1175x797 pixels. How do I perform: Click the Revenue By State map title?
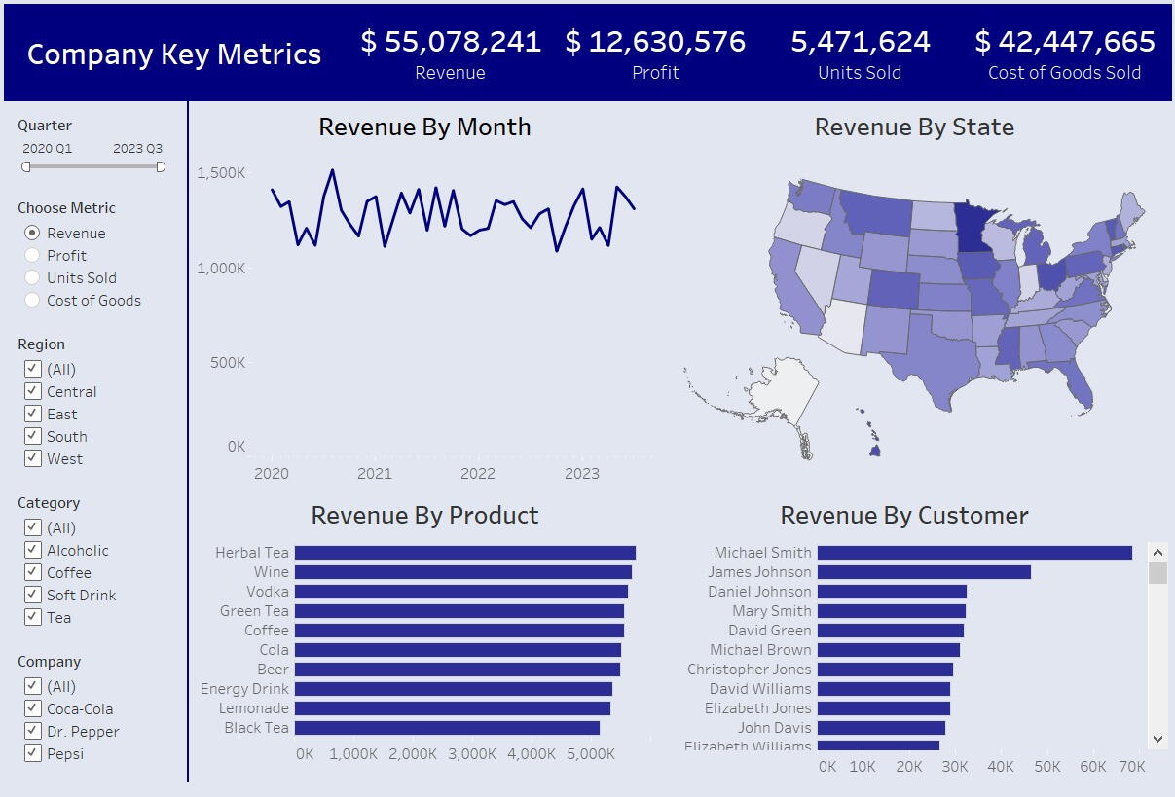click(914, 127)
